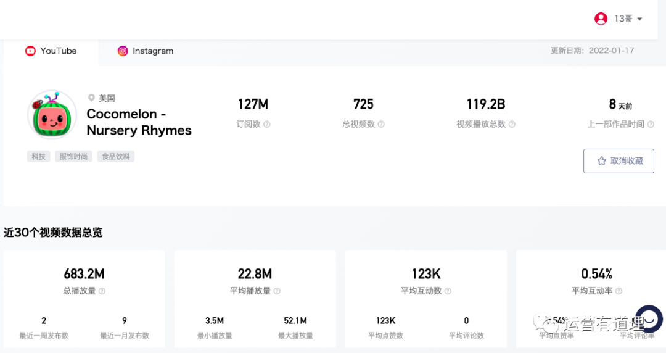Click the 取消收藏 button
This screenshot has width=666, height=353.
(619, 161)
